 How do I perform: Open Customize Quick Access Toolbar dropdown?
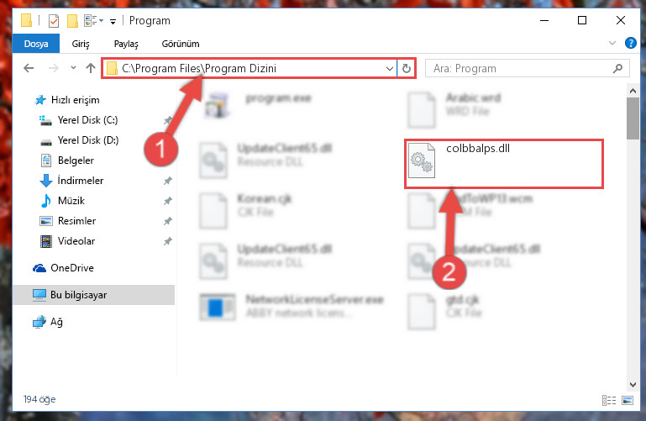[x=113, y=21]
